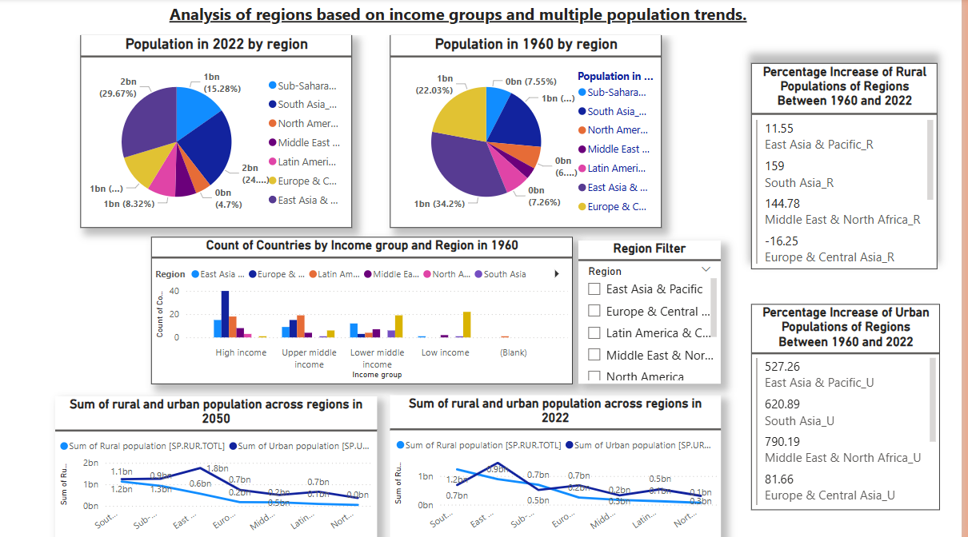Click the bar chart legend next-page arrow
The image size is (968, 537).
point(556,274)
